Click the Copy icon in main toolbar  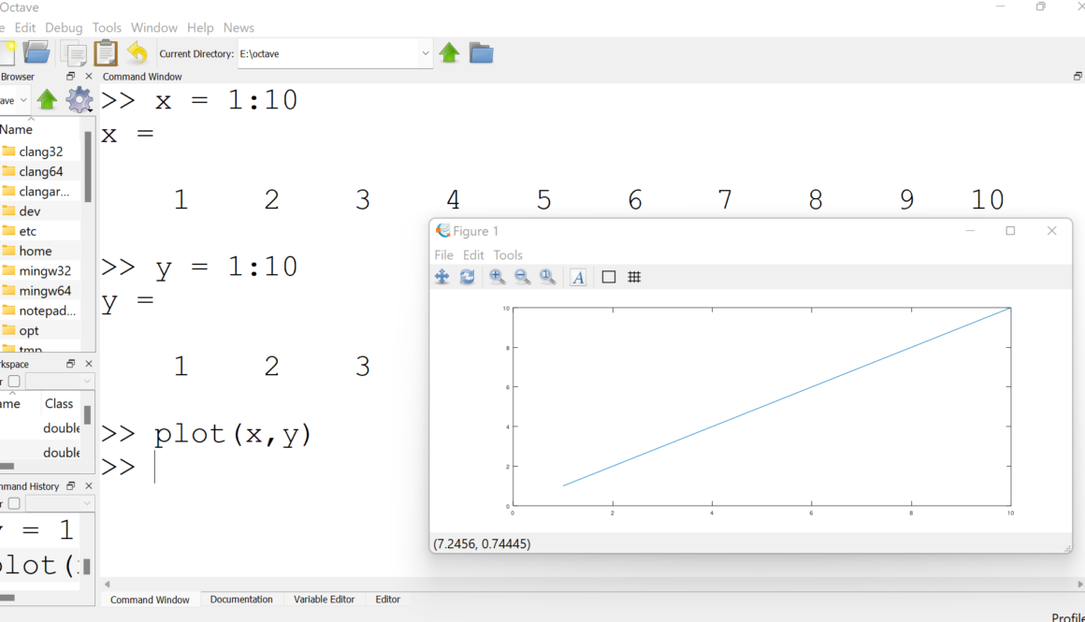point(73,53)
